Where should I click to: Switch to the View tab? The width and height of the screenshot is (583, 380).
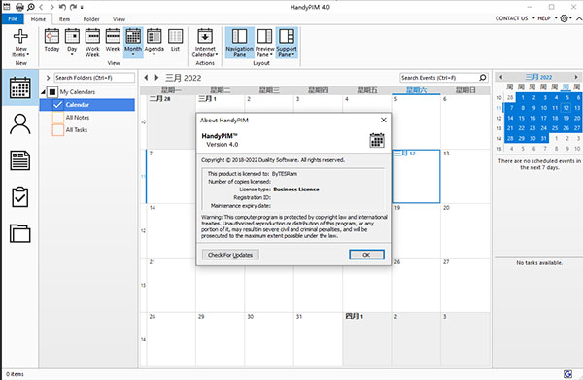[x=119, y=19]
